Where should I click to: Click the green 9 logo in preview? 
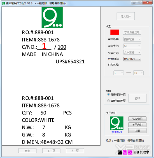pyautogui.click(x=52, y=18)
